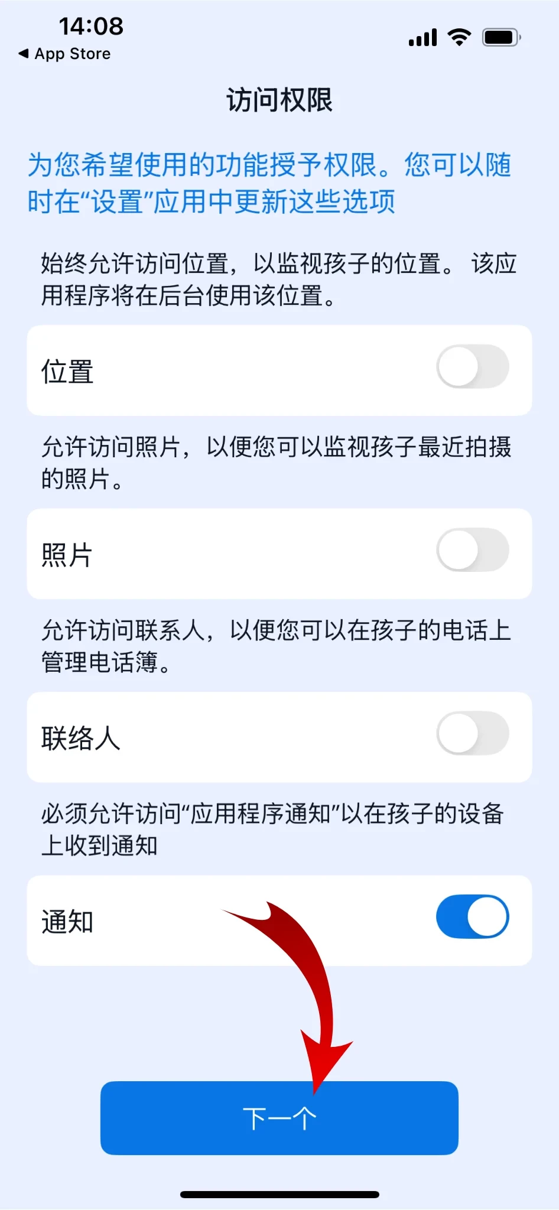Tap the battery indicator icon
Image resolution: width=559 pixels, height=1210 pixels.
(x=501, y=38)
